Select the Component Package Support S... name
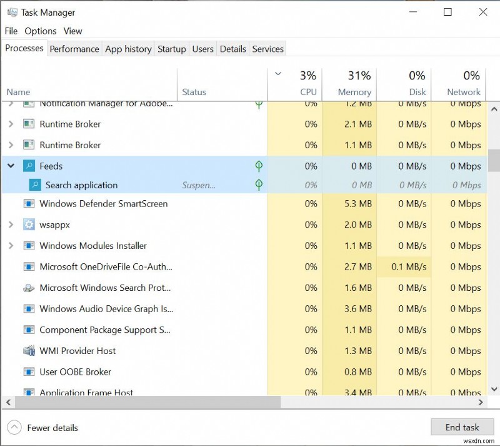Screen dimensions: 500x446 point(105,330)
